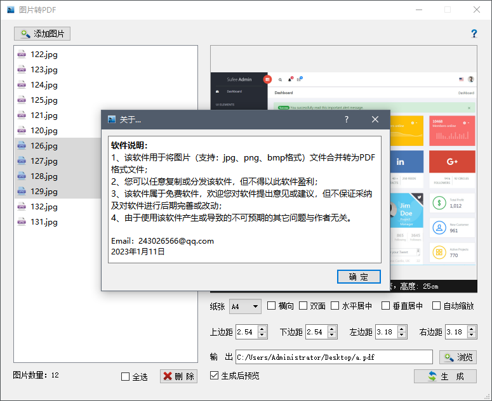Uncheck the 生成后预览 checkbox
This screenshot has height=401, width=492.
pos(214,375)
